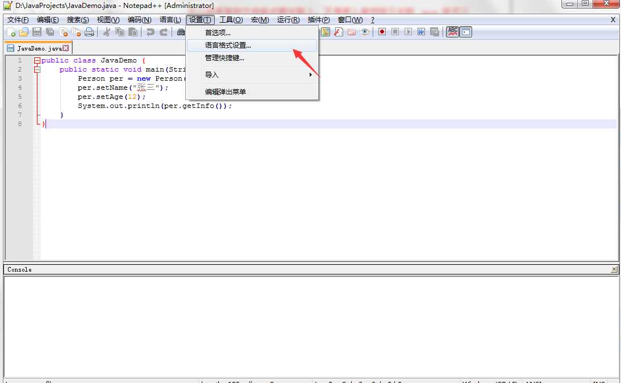
Task: Click the Close All toolbar icon
Action: click(77, 32)
